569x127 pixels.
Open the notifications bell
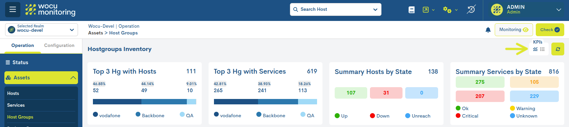pyautogui.click(x=488, y=30)
